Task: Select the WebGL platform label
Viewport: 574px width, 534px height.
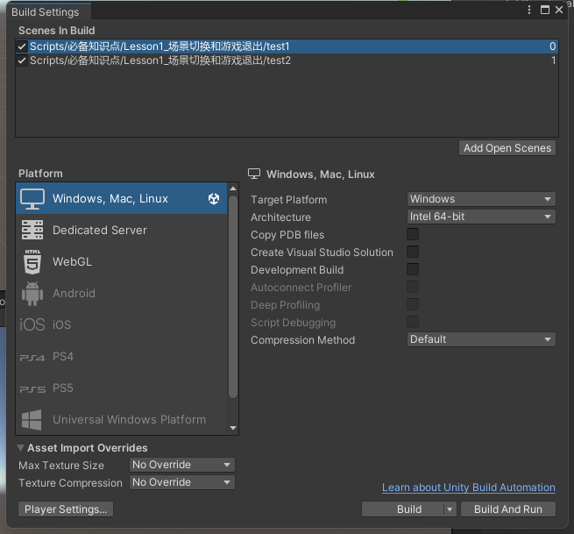Action: [72, 262]
